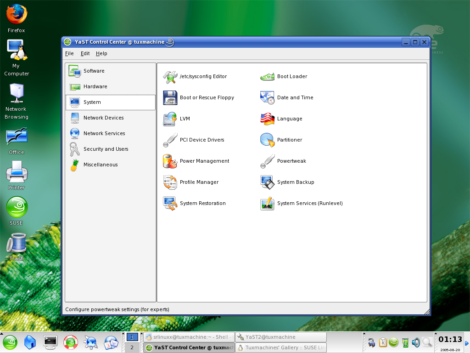Open the Help menu
This screenshot has height=353, width=470.
click(x=101, y=53)
